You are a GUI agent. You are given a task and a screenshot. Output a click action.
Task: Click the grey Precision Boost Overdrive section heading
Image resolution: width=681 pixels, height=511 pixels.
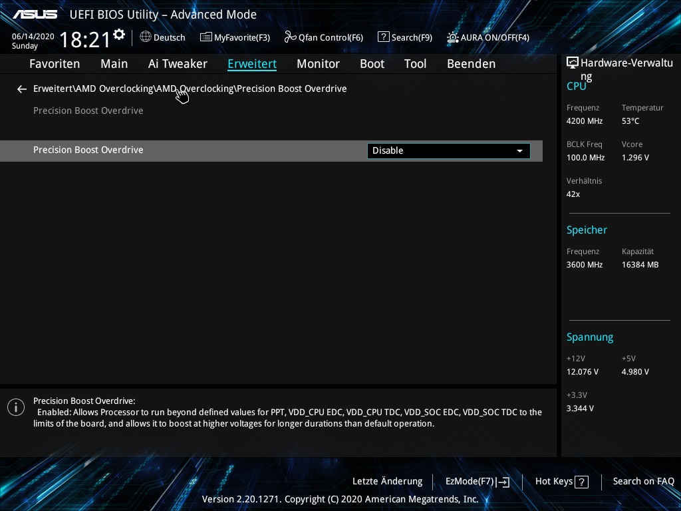pos(88,111)
